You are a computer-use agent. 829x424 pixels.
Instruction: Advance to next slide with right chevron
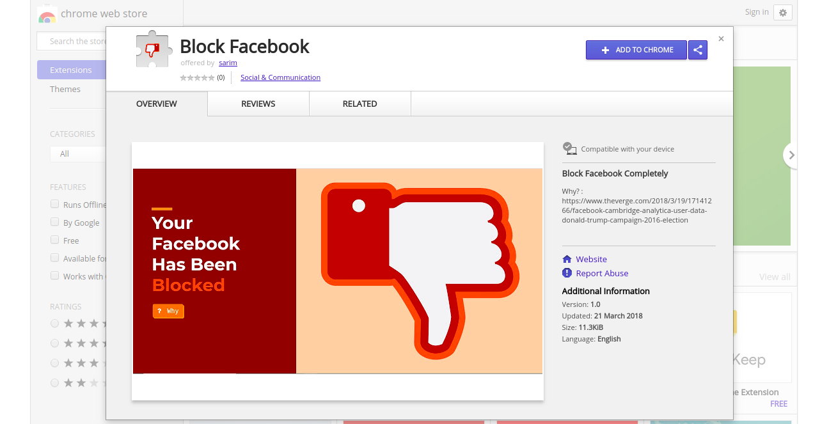[x=791, y=155]
